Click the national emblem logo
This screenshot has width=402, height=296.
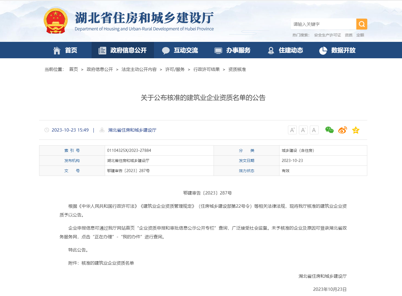tap(56, 21)
